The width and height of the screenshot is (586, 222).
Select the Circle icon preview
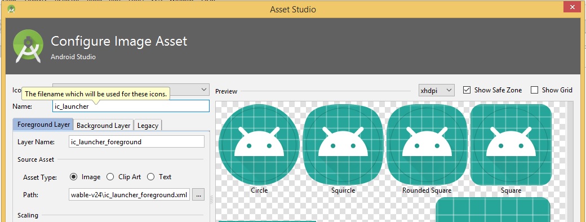(x=259, y=145)
